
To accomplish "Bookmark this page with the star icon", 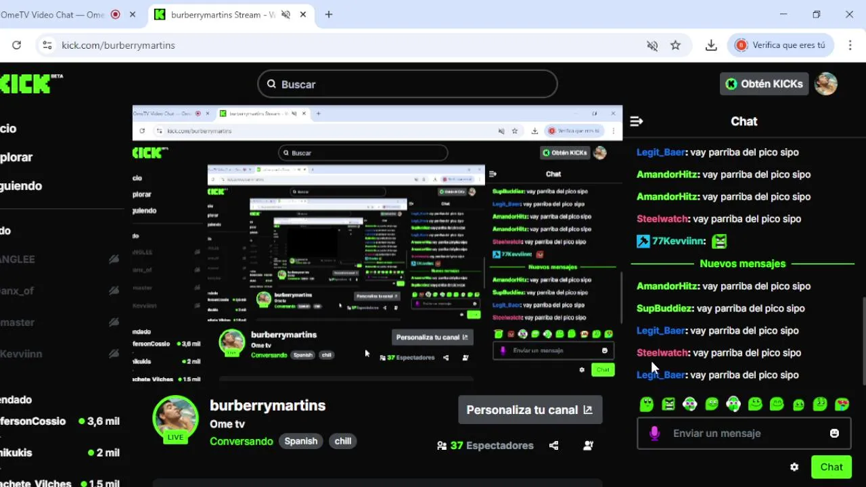I will point(675,45).
